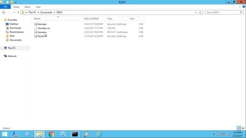Click the New folder quick access icon
The width and height of the screenshot is (246, 138).
(x=12, y=2)
